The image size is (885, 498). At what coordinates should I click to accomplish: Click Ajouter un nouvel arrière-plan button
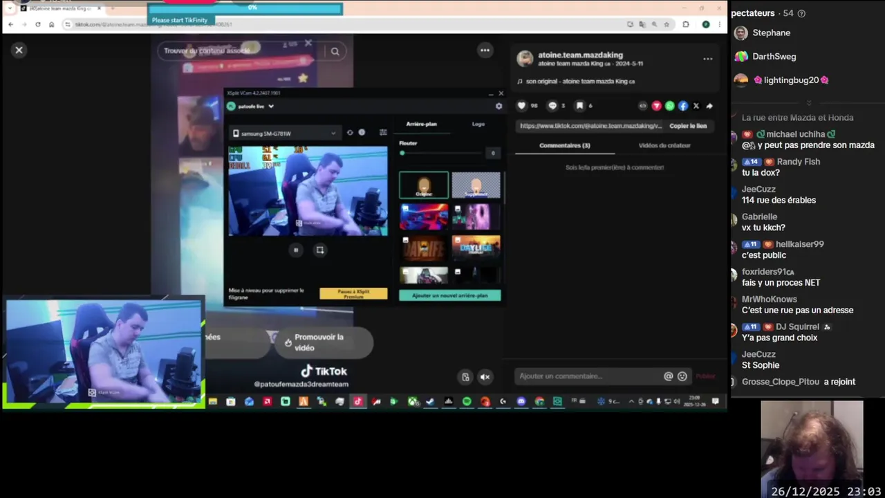(x=450, y=295)
